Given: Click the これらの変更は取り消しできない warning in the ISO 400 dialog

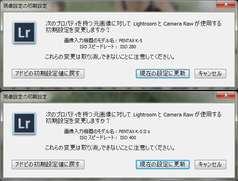Looking at the screenshot, I should coord(110,148).
